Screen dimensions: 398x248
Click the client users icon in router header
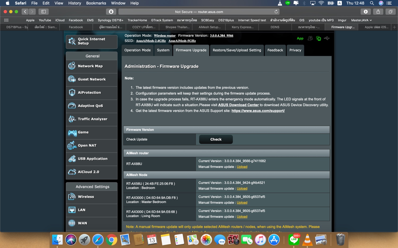(x=310, y=38)
